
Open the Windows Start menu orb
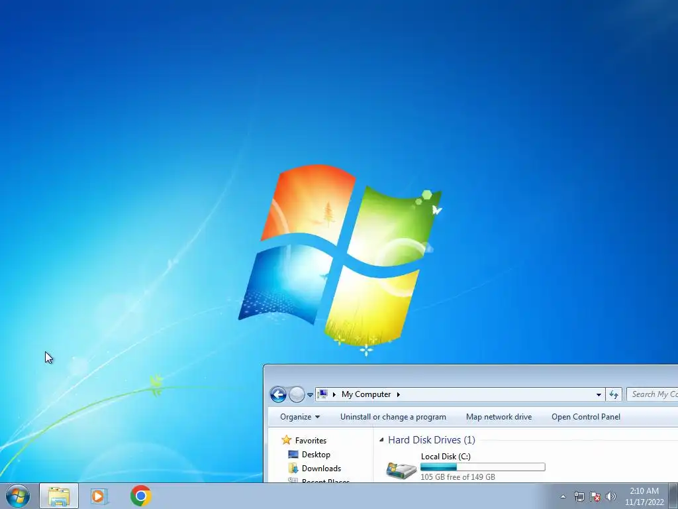pos(18,496)
